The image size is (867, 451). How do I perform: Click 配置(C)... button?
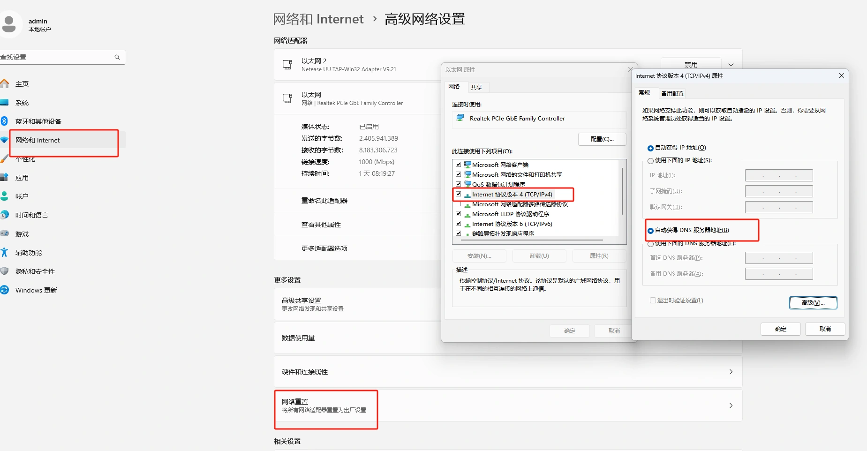pyautogui.click(x=602, y=139)
